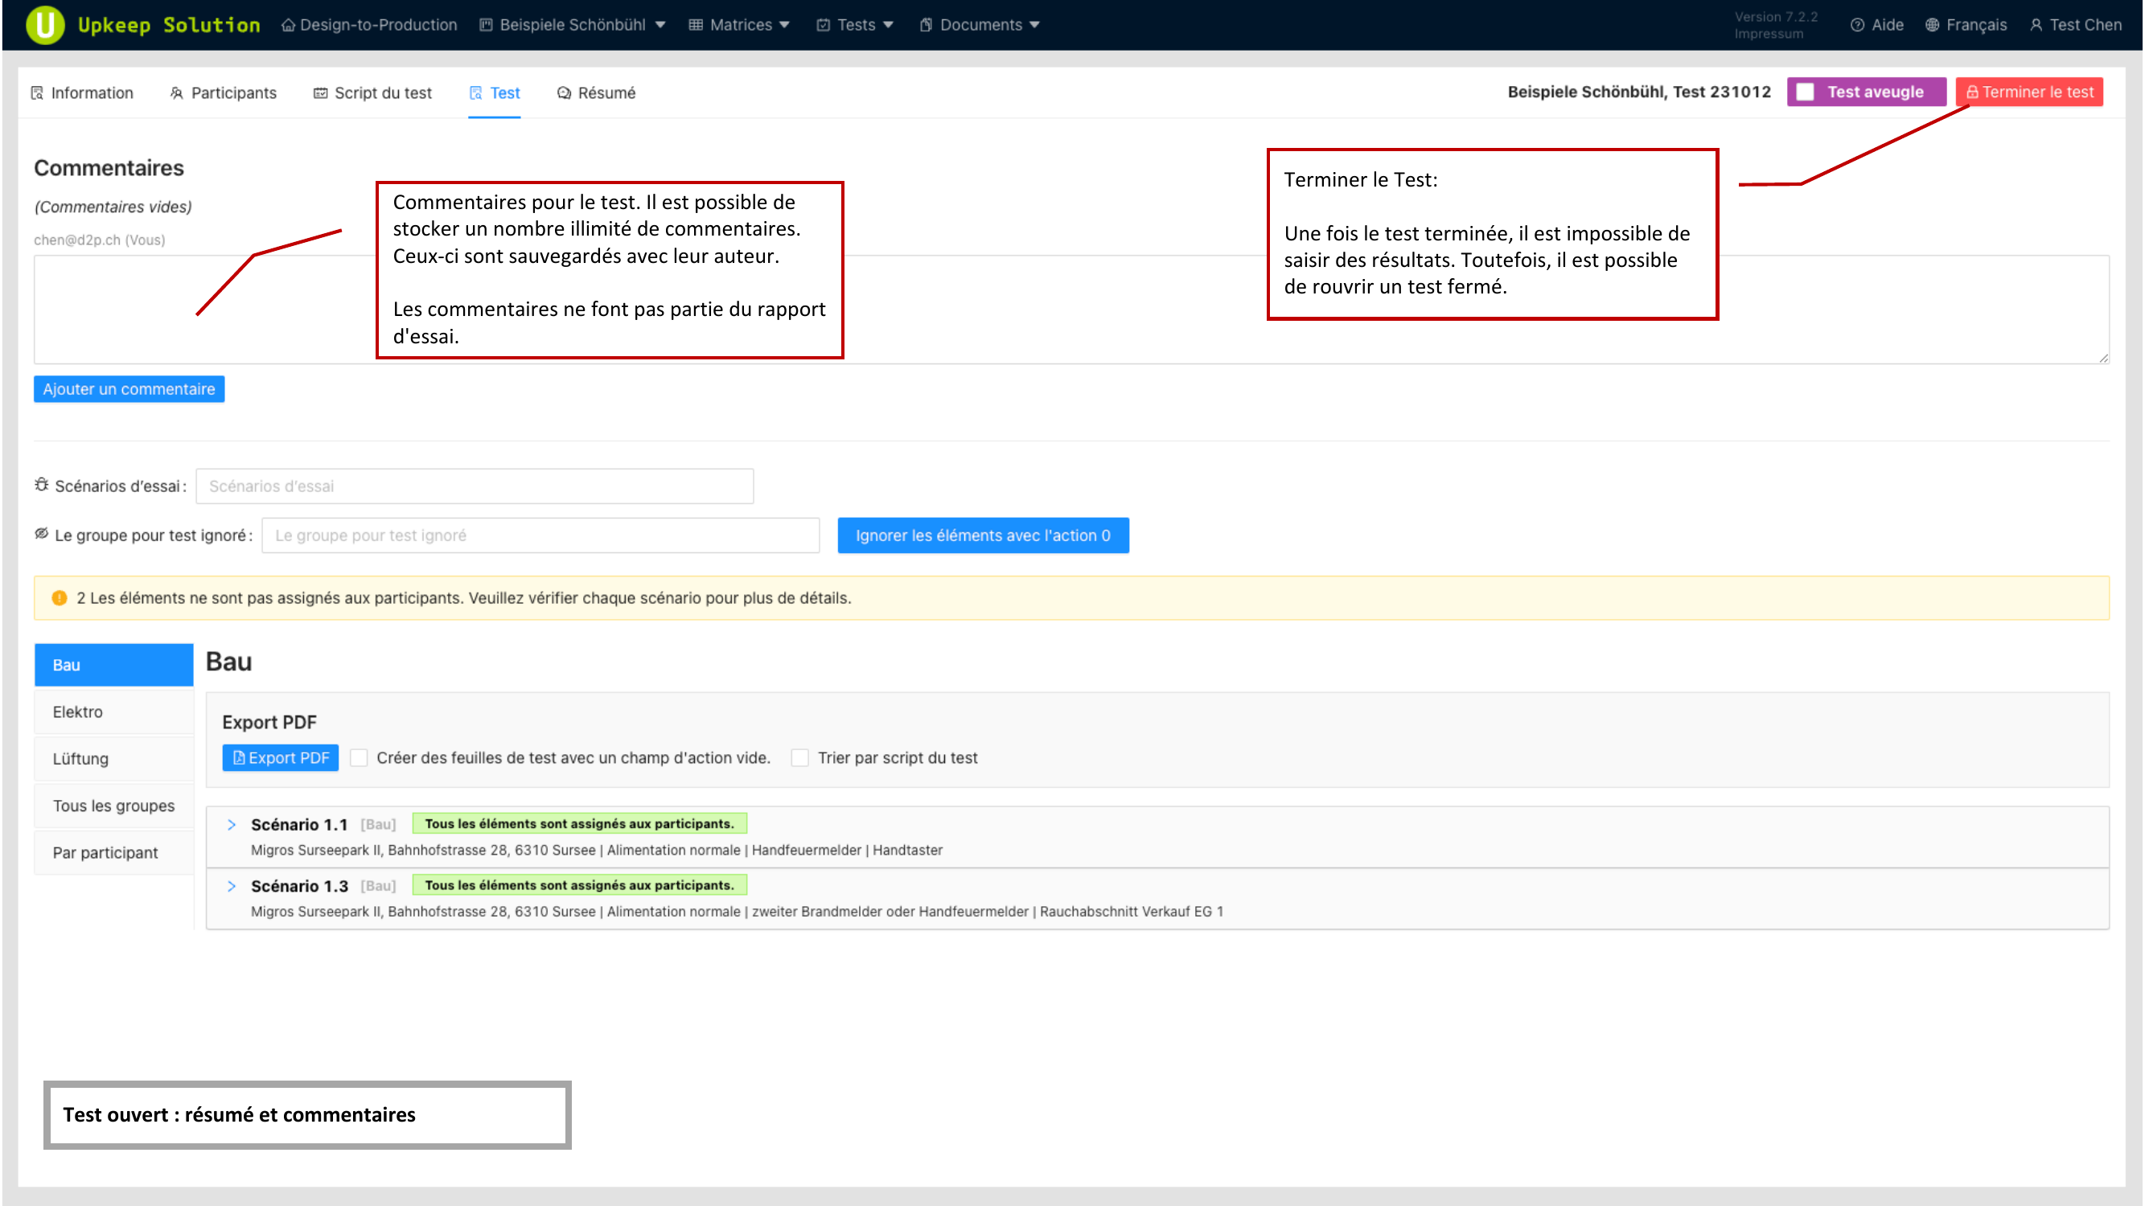
Task: Click the PDF icon inside Export PDF button
Action: (240, 757)
